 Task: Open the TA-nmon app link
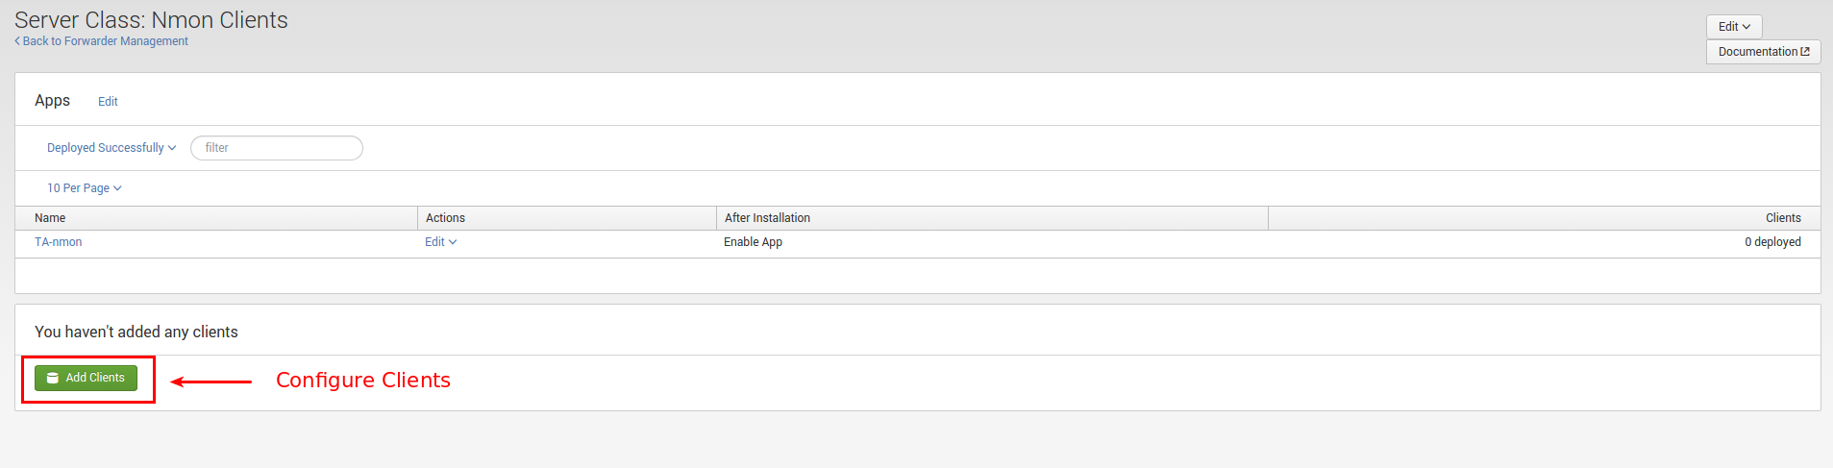pos(59,242)
